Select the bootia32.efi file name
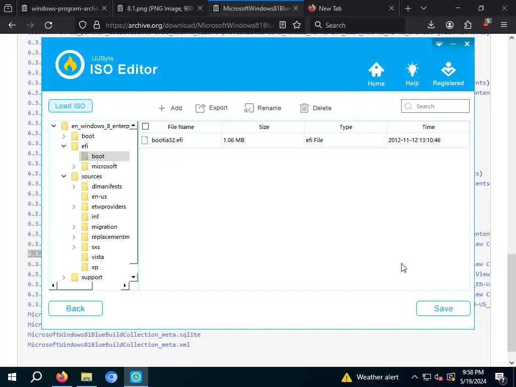Viewport: 516px width, 387px height. tap(167, 140)
